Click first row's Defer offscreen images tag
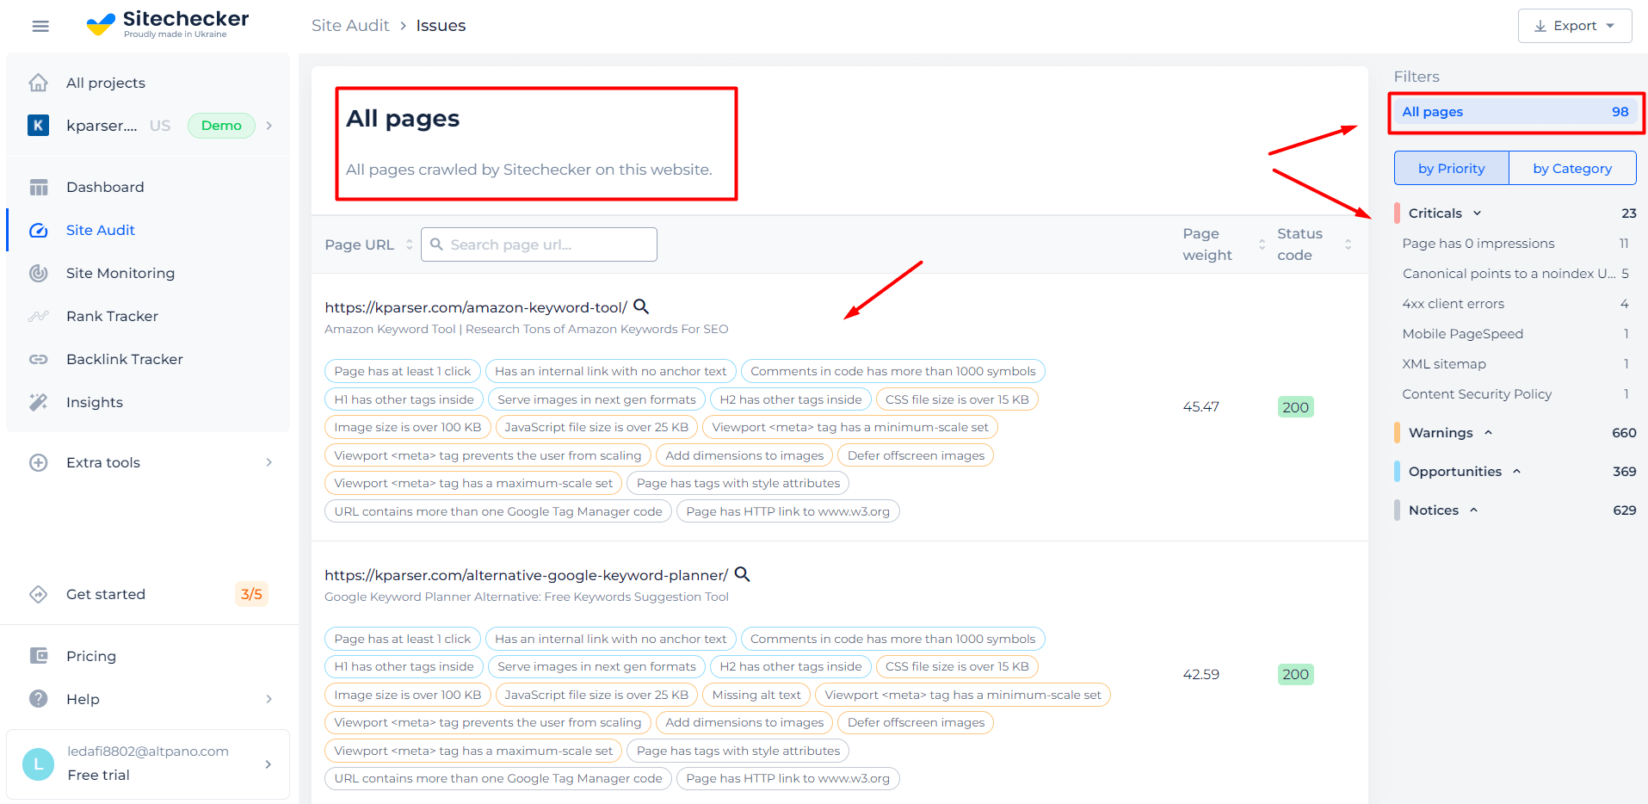The width and height of the screenshot is (1648, 804). [x=916, y=455]
